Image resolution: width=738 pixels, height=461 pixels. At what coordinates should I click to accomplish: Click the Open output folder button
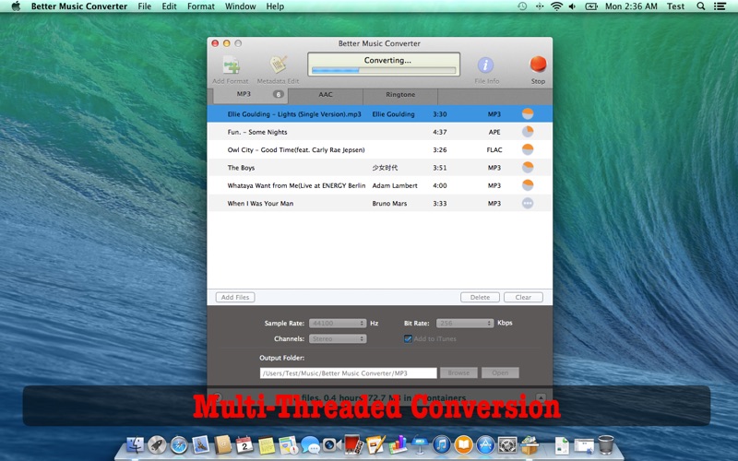[500, 372]
